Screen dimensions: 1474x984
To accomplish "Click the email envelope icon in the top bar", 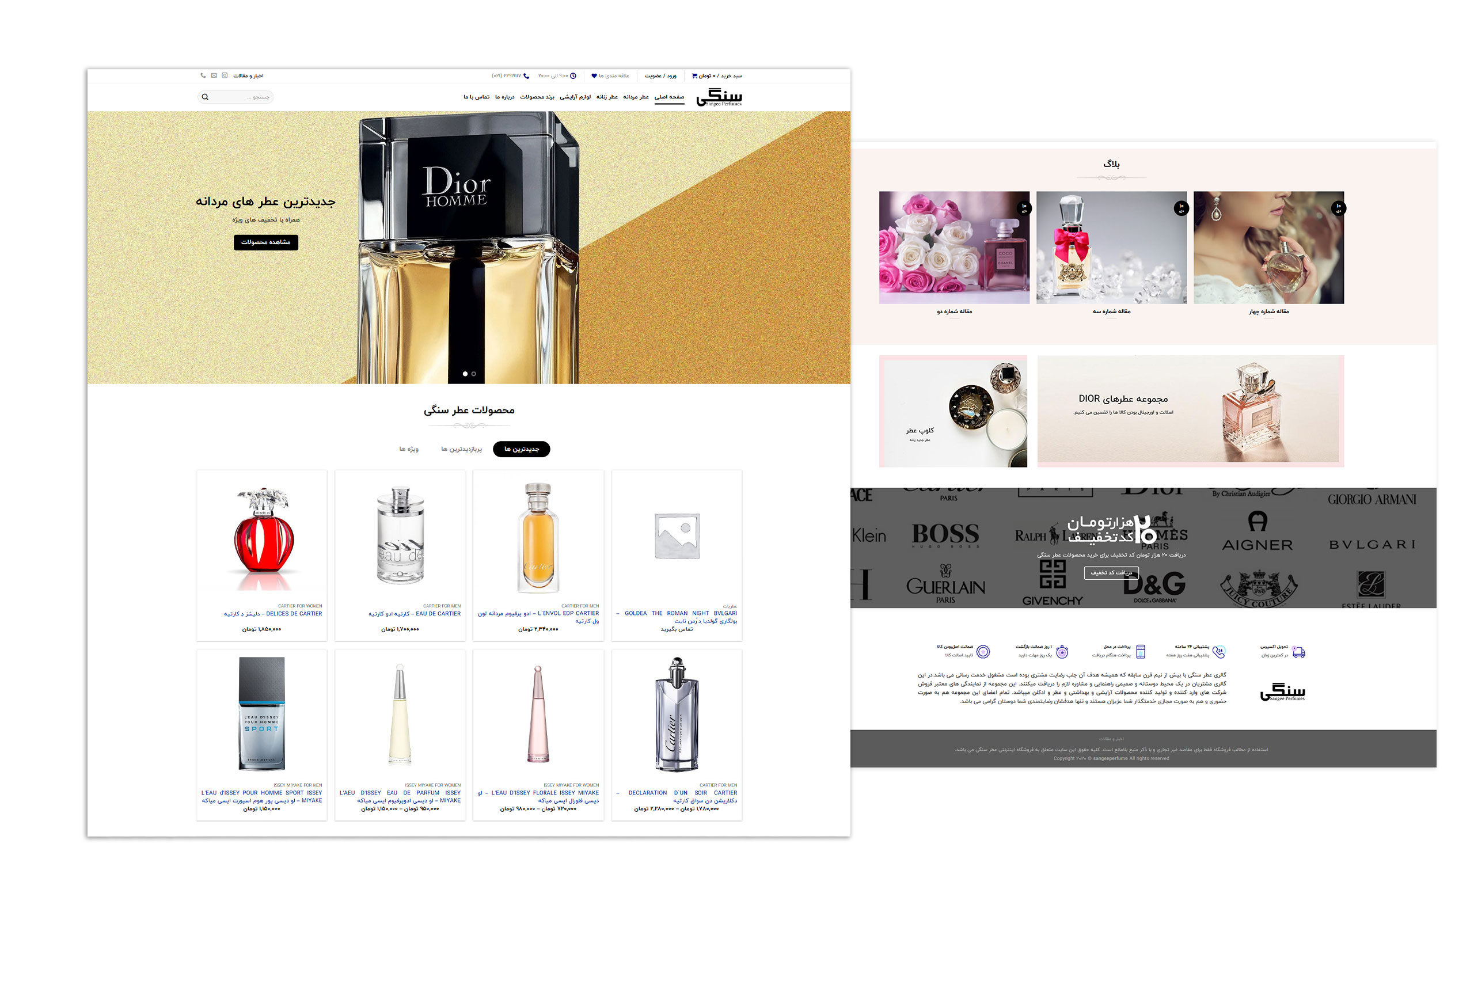I will pyautogui.click(x=214, y=75).
